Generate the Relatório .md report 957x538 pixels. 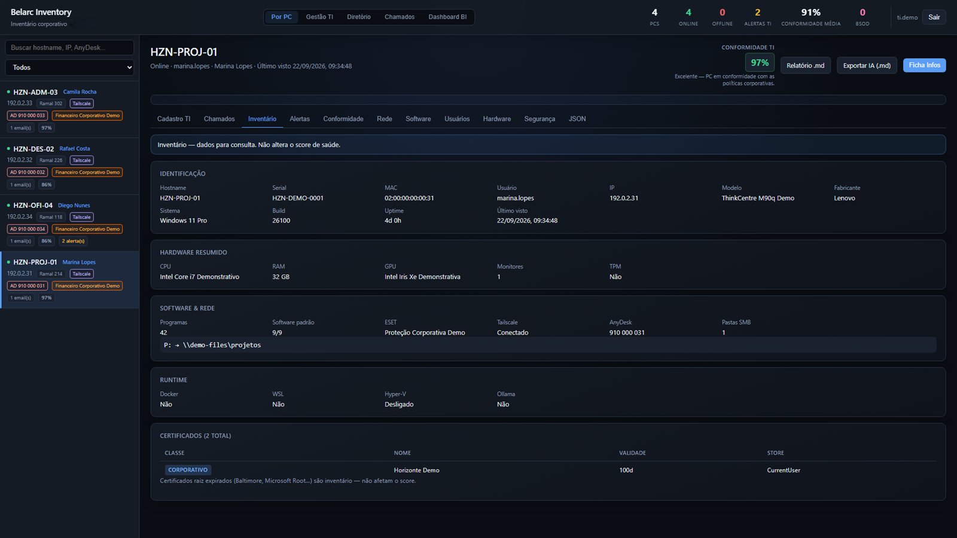(805, 66)
